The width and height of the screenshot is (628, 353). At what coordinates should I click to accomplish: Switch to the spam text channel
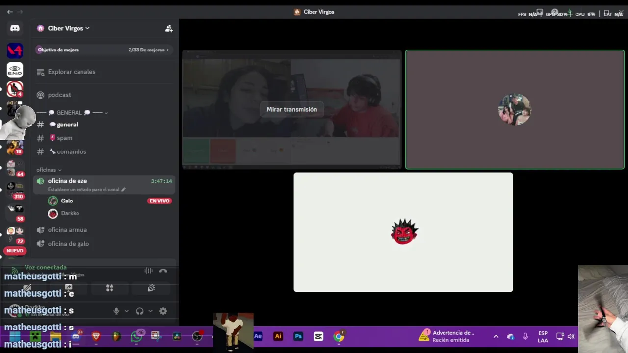click(64, 138)
